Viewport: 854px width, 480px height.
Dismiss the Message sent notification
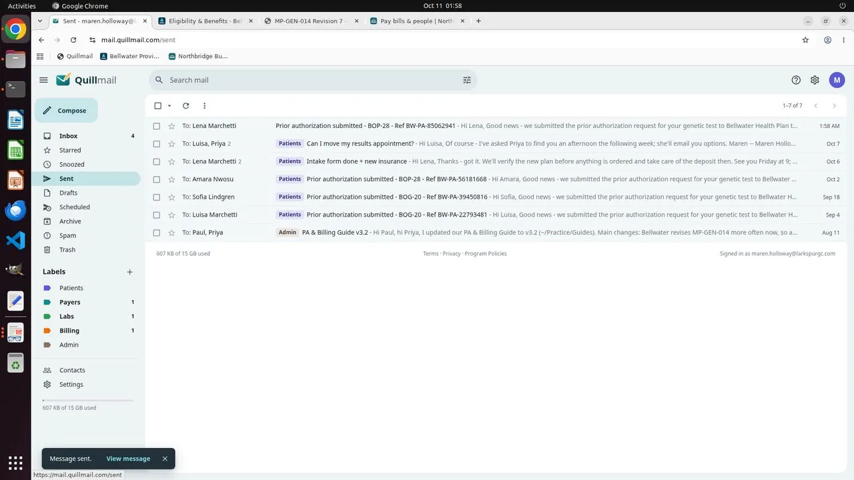[x=165, y=459]
